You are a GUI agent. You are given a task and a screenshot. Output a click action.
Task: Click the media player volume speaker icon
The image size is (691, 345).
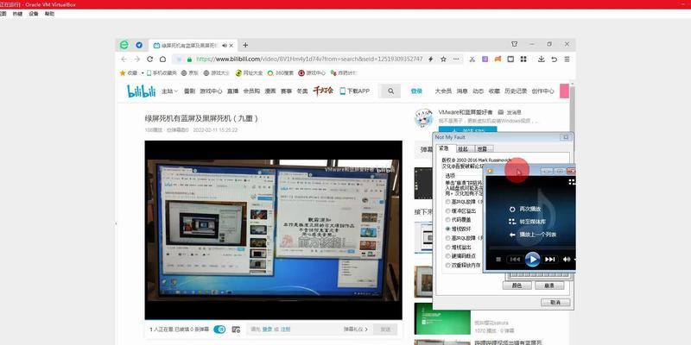point(567,260)
